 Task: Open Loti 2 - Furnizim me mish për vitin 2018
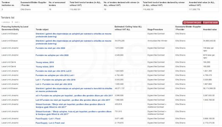tap(54, 84)
